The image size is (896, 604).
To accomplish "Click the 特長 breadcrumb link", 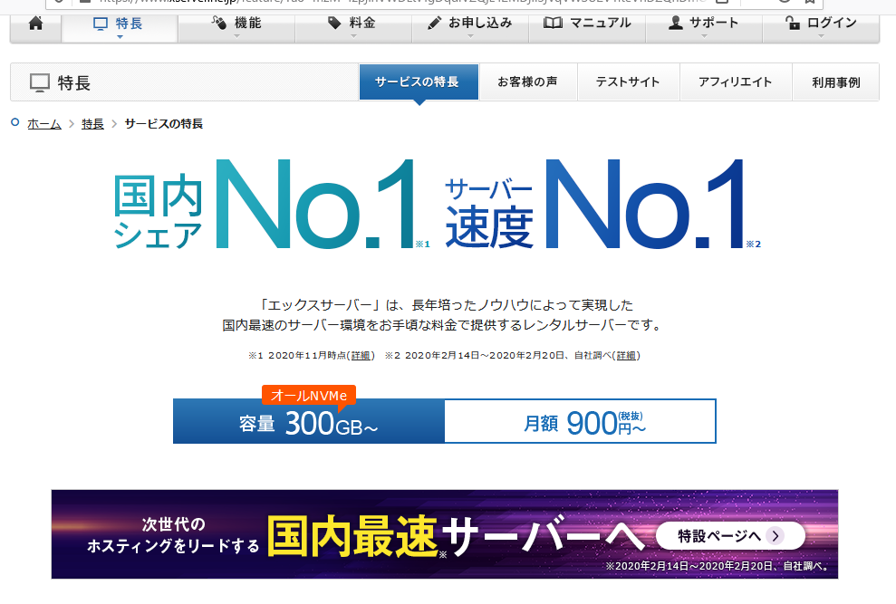I will pos(92,124).
